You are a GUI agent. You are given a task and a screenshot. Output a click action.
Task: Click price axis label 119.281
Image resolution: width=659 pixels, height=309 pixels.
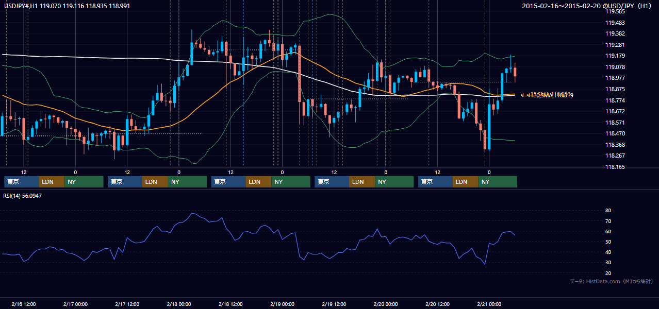click(616, 45)
